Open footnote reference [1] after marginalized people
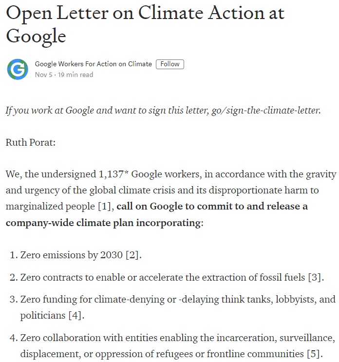This screenshot has width=339, height=362. (104, 207)
